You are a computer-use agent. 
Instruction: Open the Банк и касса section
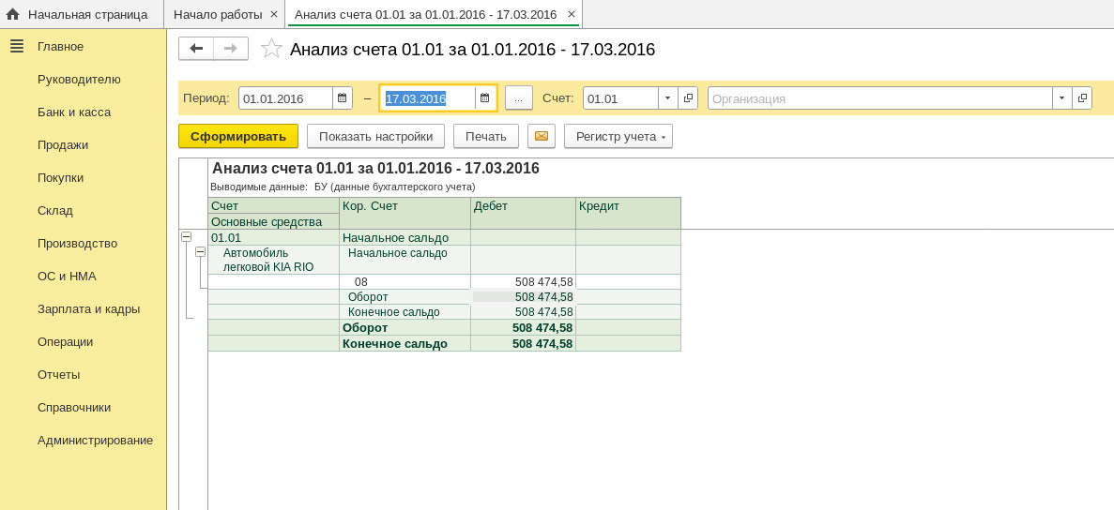[74, 112]
